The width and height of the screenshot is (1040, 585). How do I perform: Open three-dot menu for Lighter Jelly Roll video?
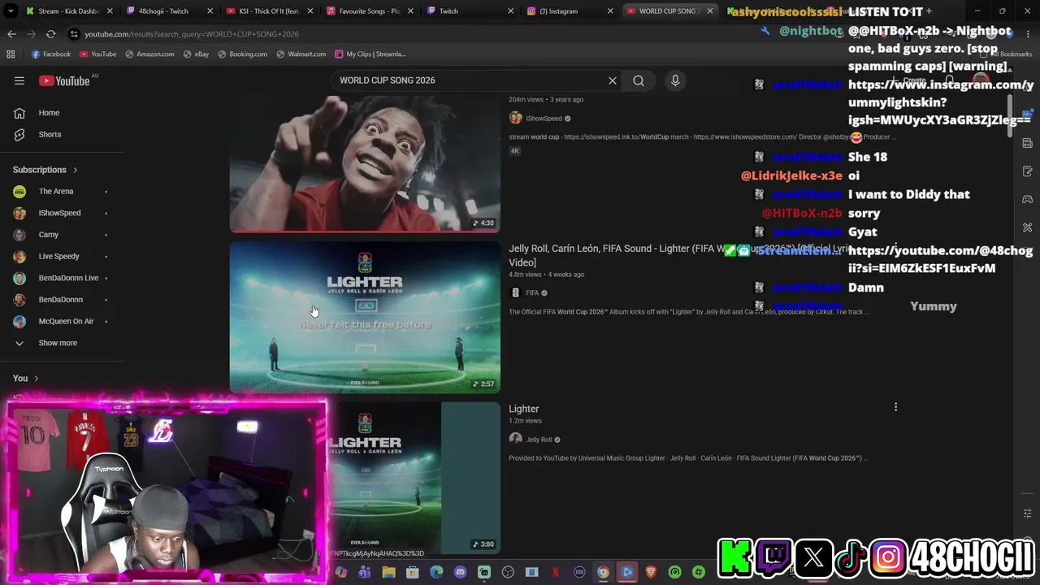pos(895,407)
